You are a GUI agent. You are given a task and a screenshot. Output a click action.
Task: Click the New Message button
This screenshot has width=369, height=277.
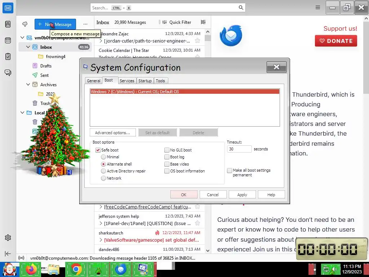pyautogui.click(x=55, y=24)
